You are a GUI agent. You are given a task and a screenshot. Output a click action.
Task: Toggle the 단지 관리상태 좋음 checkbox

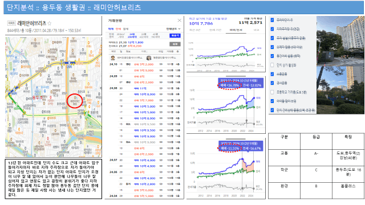pyautogui.click(x=272, y=110)
